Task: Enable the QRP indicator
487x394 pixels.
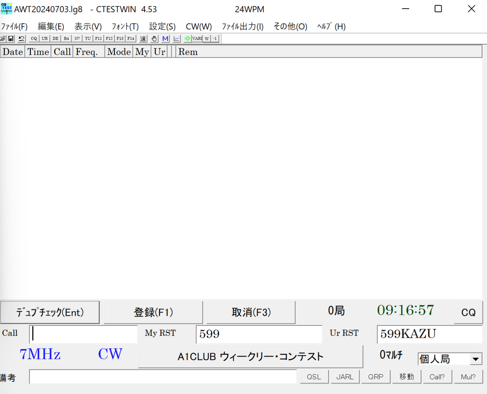Action: click(x=376, y=377)
